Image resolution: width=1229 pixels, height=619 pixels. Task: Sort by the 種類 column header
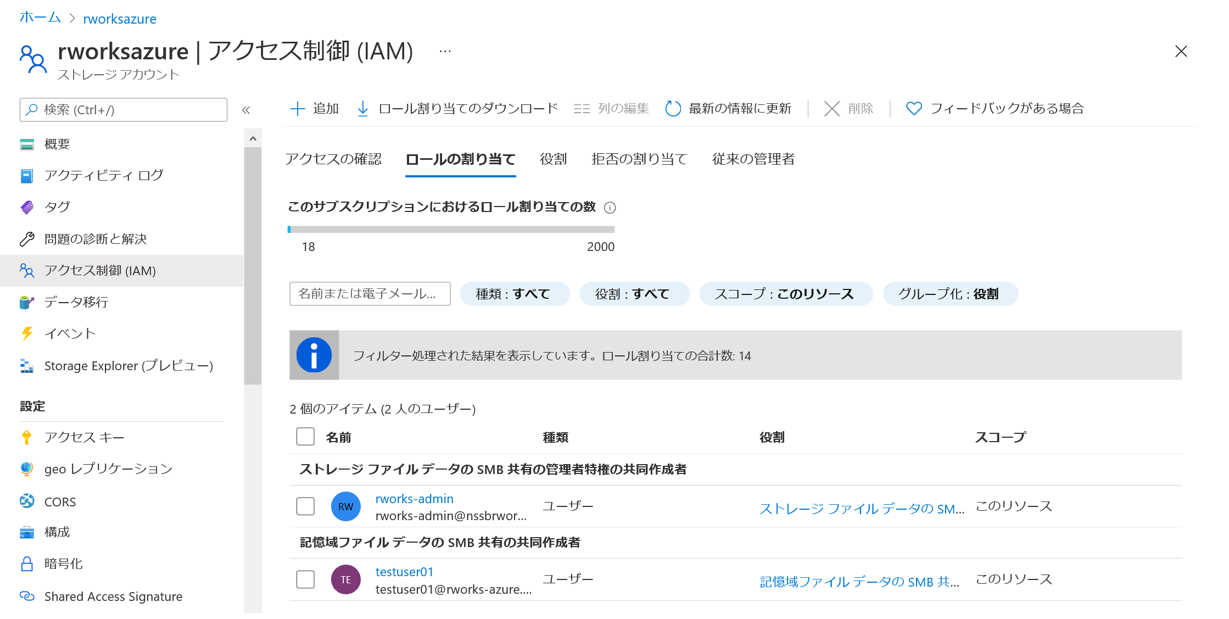pyautogui.click(x=556, y=438)
